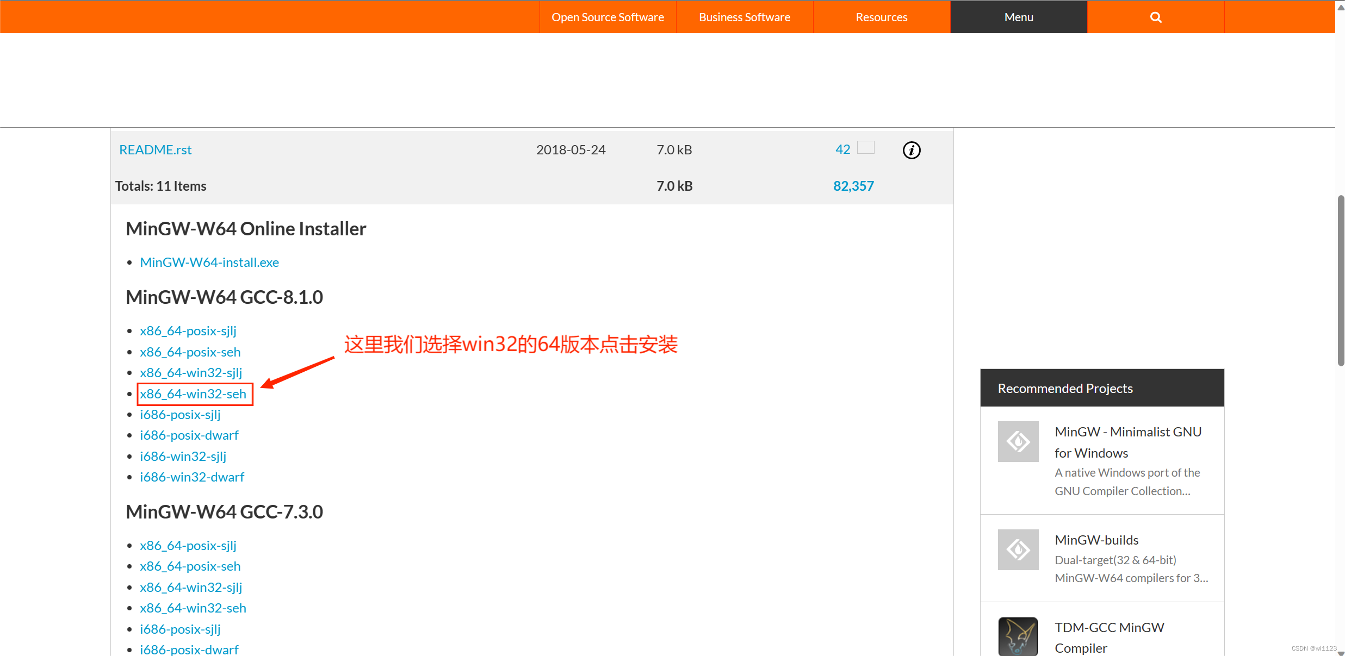1345x656 pixels.
Task: Click MinGW-builds project logo icon
Action: (1018, 549)
